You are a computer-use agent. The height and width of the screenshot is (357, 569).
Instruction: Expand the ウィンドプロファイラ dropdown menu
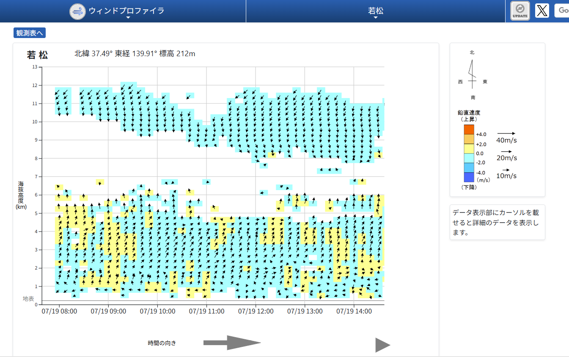pos(126,11)
